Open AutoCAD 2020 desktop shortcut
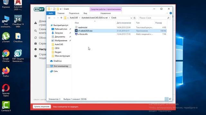 (x=18, y=5)
